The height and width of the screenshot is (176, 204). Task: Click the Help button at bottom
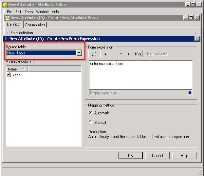tap(184, 156)
